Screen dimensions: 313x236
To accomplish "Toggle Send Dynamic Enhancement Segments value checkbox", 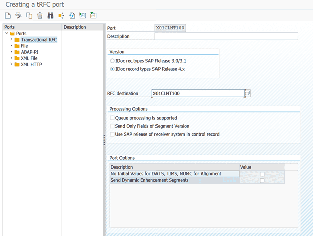I will [262, 180].
